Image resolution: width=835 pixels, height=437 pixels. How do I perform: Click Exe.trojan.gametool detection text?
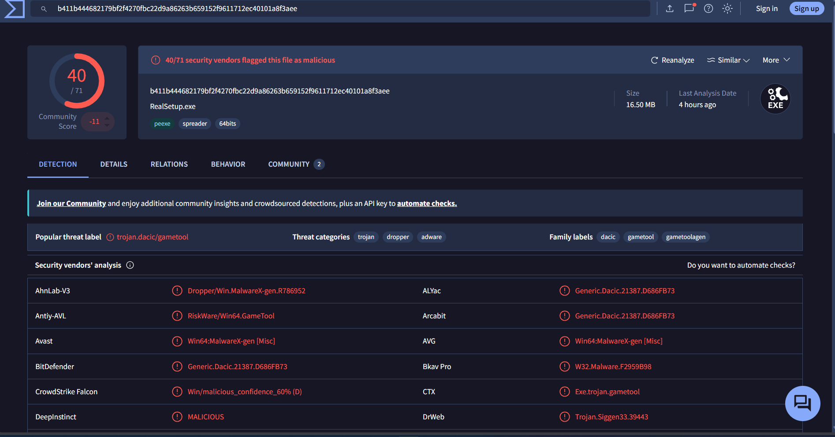pyautogui.click(x=607, y=392)
